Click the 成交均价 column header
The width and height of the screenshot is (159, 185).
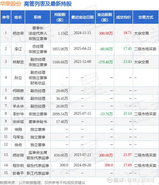tap(123, 17)
